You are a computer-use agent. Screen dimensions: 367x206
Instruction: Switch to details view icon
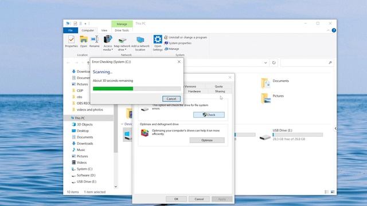[x=326, y=192]
